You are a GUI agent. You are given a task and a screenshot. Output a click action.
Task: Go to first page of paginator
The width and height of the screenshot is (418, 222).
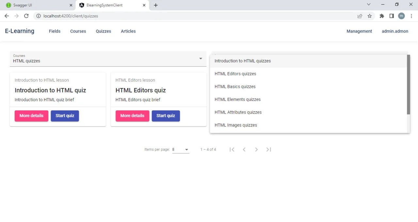click(x=232, y=150)
